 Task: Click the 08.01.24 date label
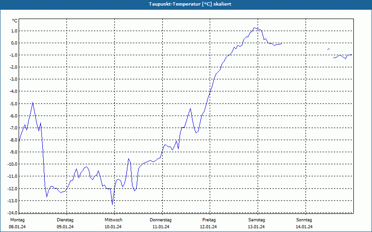[x=17, y=227]
